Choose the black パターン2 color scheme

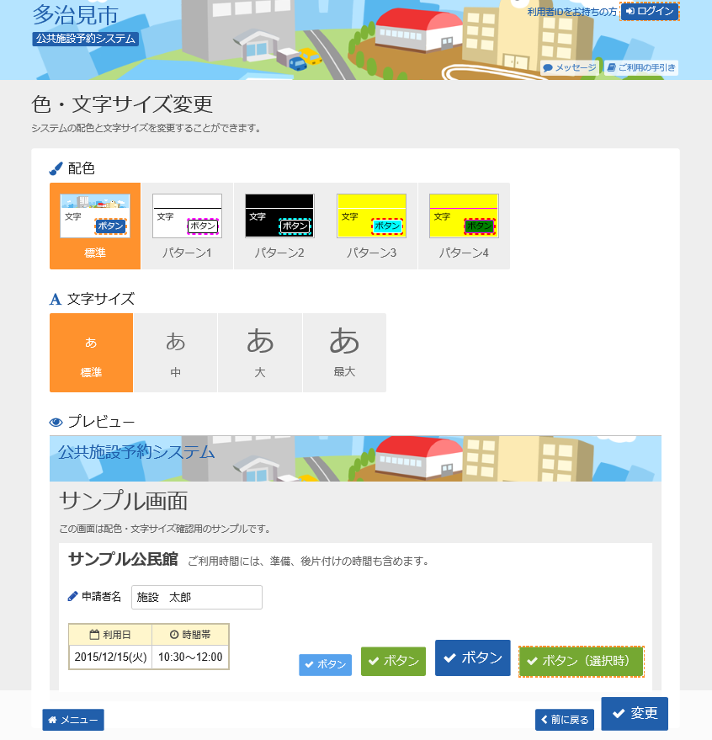point(279,226)
